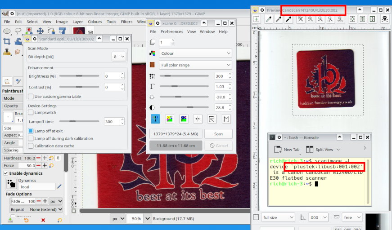392x230 pixels.
Task: Click the 1379*1379*24 (5.4 MB) info button
Action: (x=176, y=134)
